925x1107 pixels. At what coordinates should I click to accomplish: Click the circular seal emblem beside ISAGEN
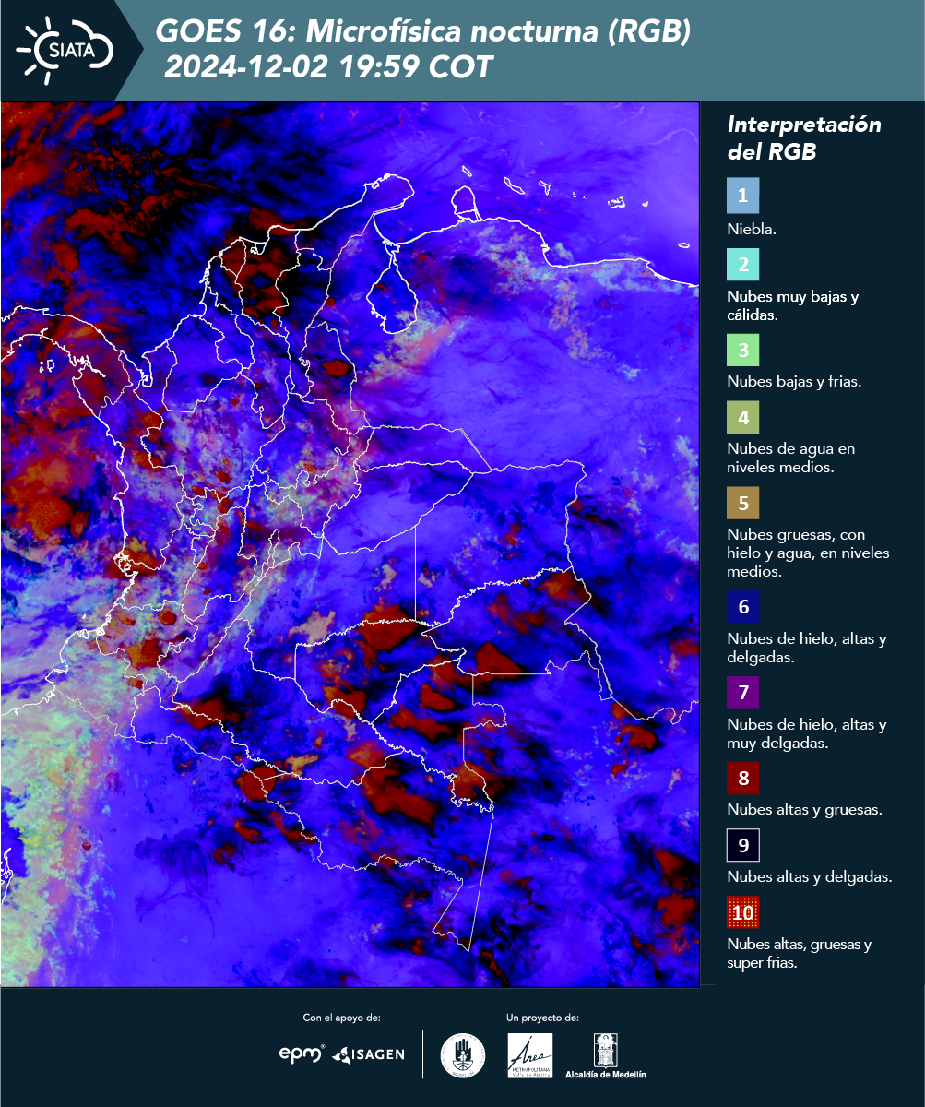[x=463, y=1055]
